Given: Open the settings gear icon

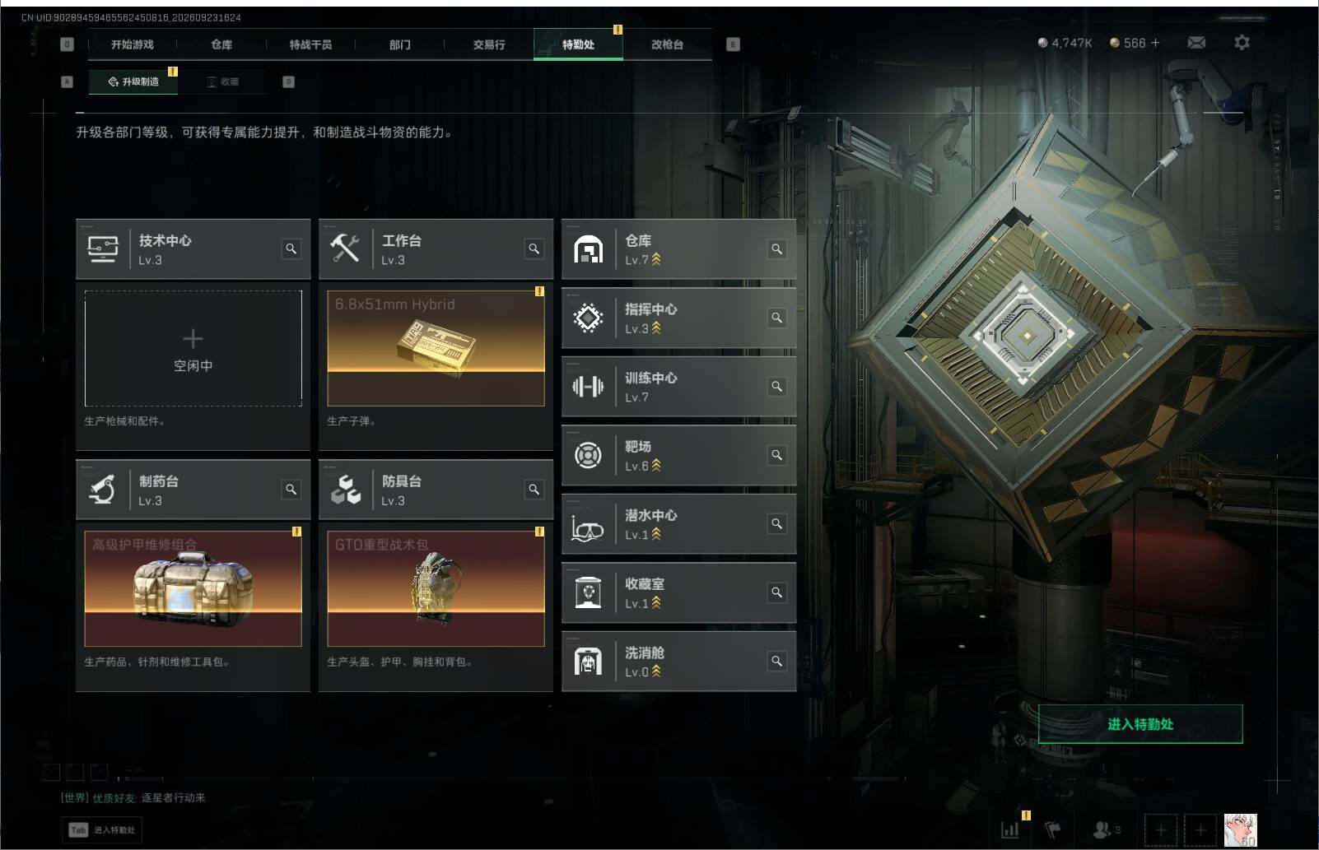Looking at the screenshot, I should point(1242,42).
